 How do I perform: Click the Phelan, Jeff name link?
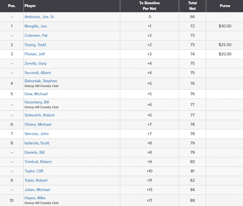35,54
